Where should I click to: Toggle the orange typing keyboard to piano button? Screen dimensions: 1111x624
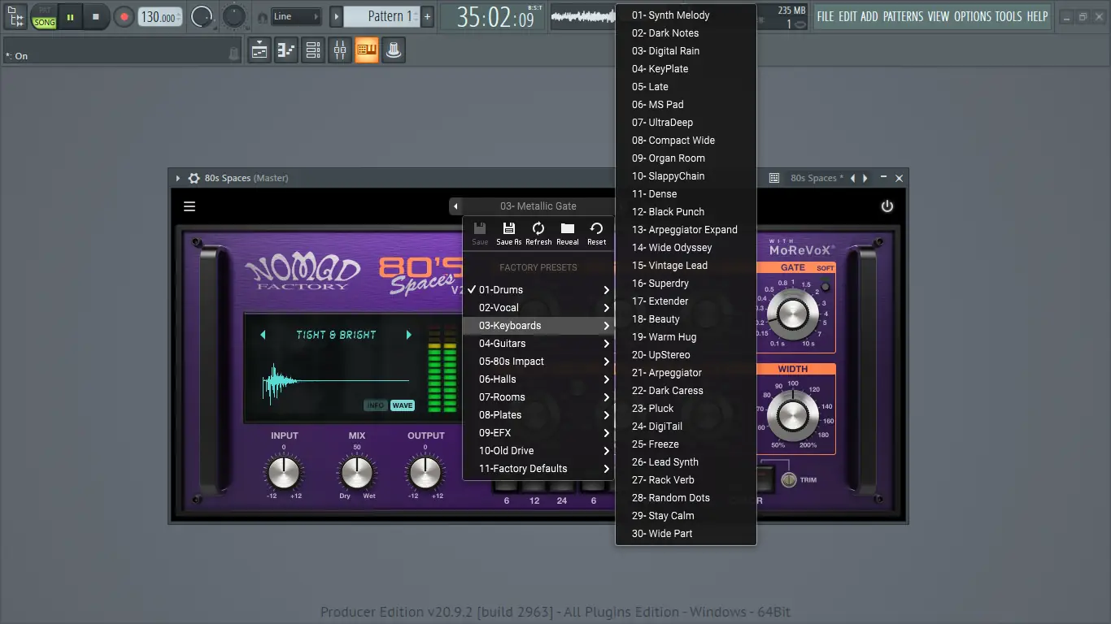(x=367, y=50)
